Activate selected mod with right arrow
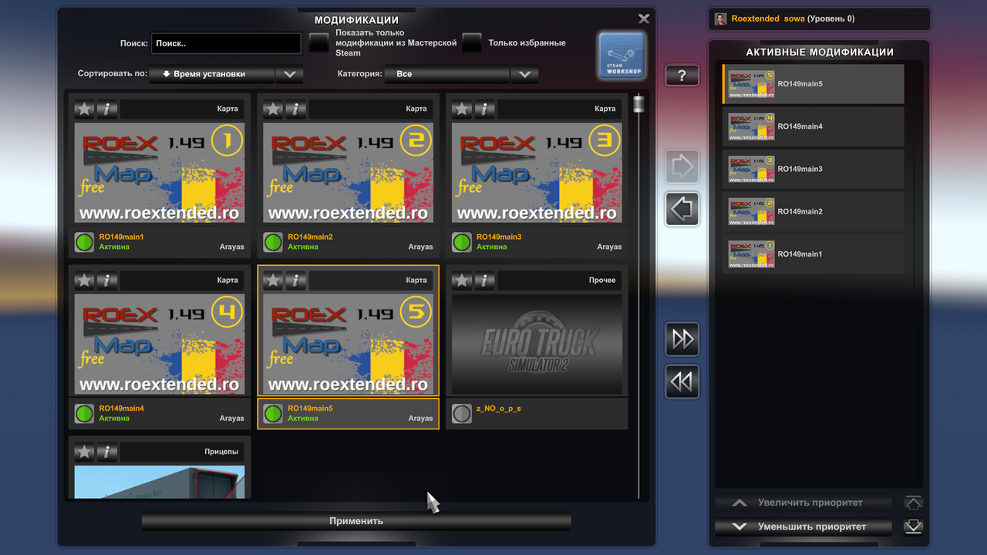 click(x=682, y=166)
